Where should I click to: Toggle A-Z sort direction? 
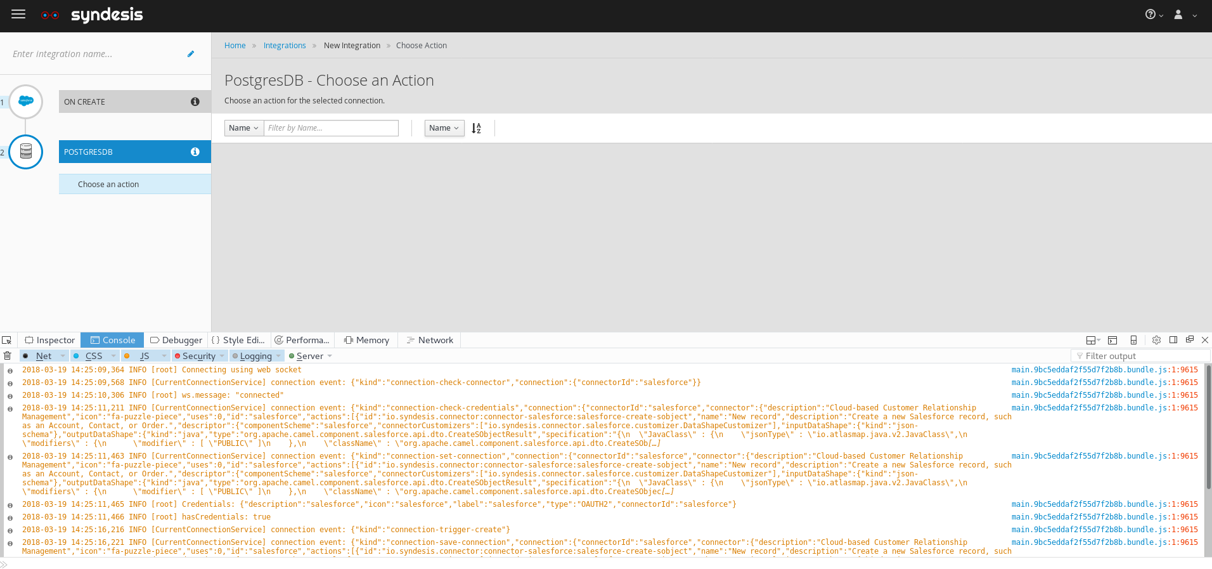[477, 128]
